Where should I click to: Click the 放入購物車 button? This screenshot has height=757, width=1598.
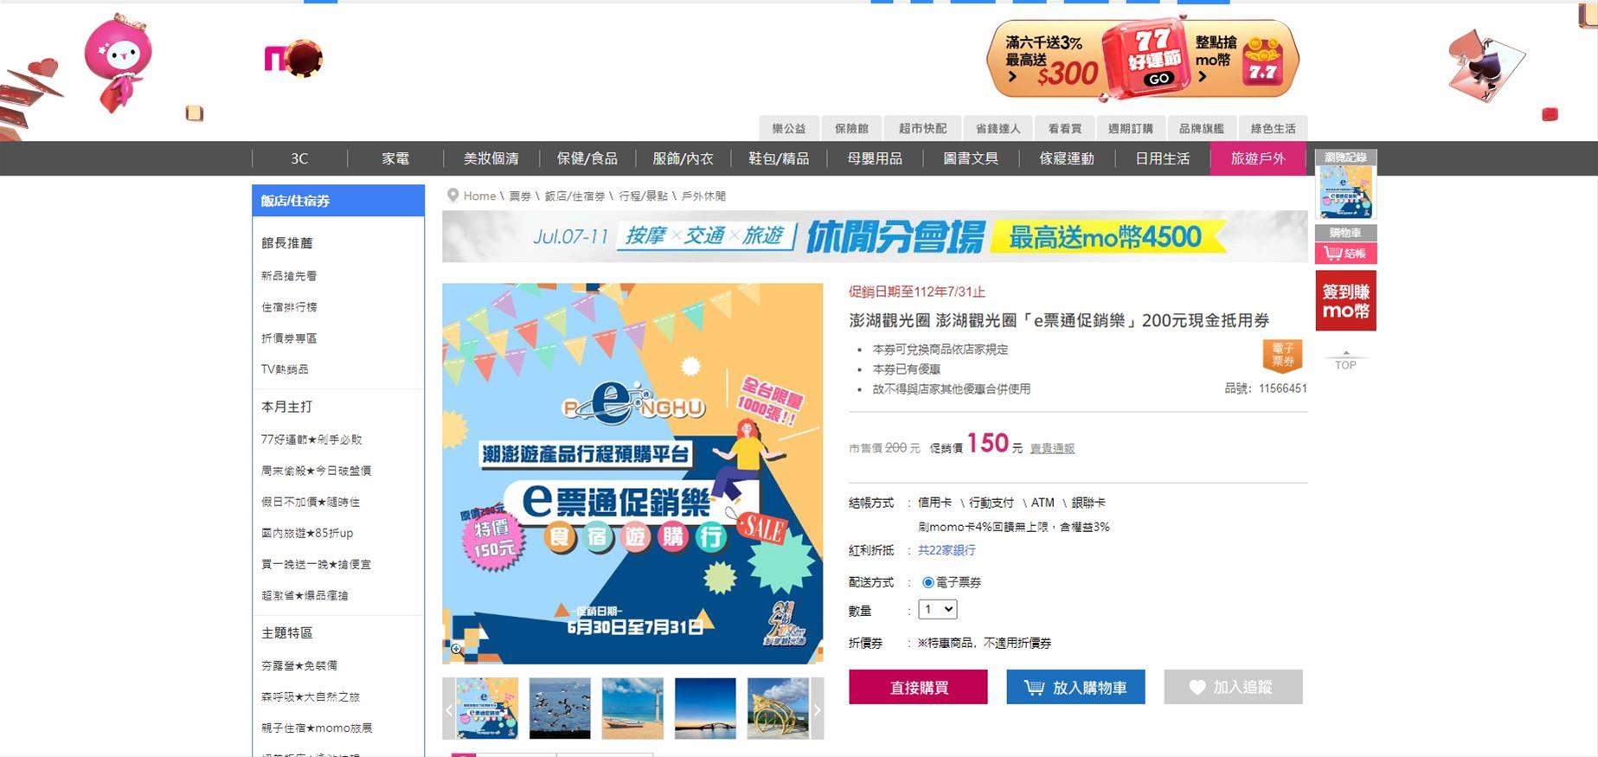tap(1075, 687)
